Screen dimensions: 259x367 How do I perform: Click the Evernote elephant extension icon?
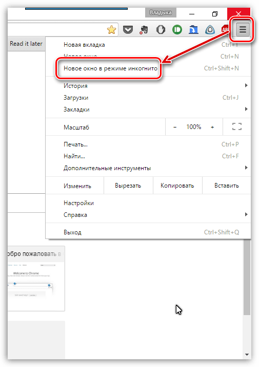click(144, 30)
